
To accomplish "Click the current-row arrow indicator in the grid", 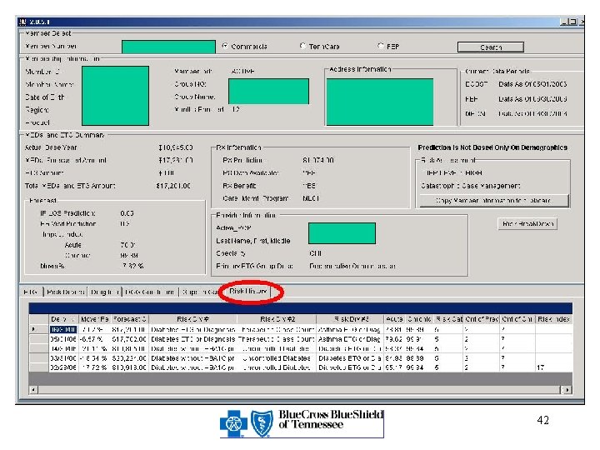I will (x=33, y=329).
